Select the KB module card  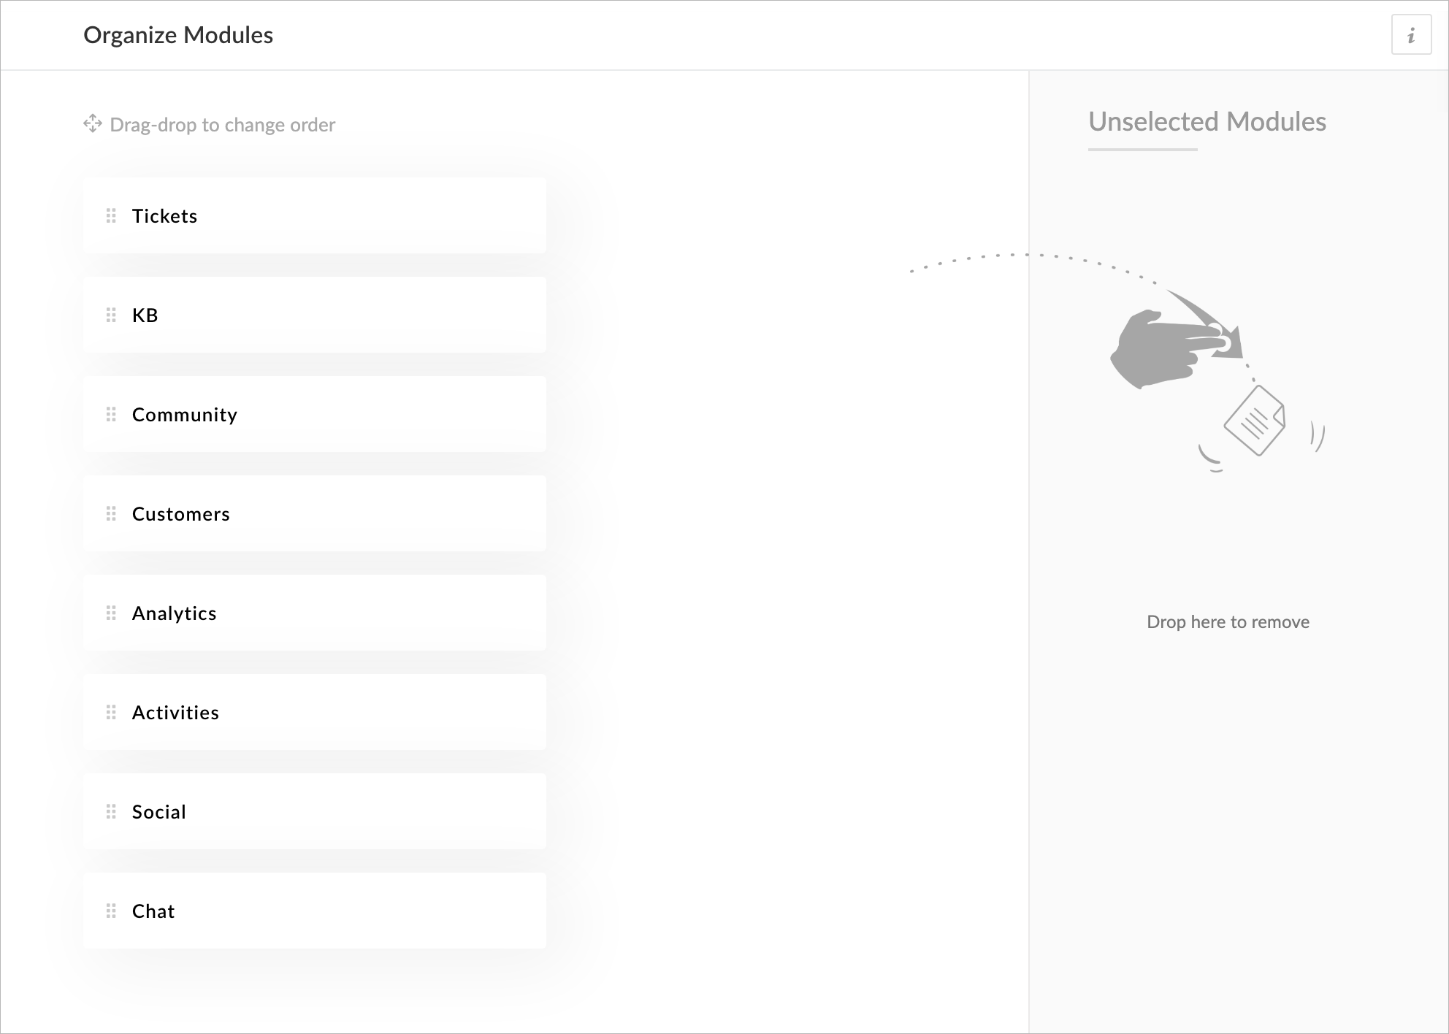(315, 315)
